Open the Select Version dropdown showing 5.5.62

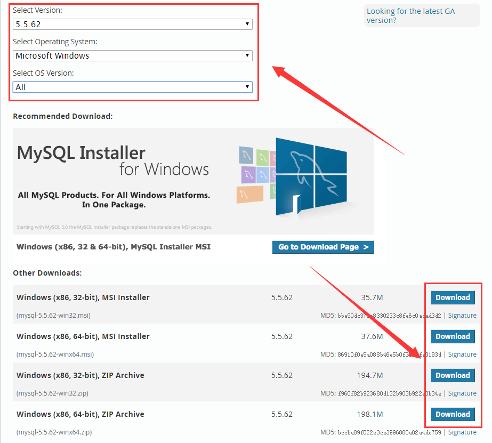tap(132, 24)
